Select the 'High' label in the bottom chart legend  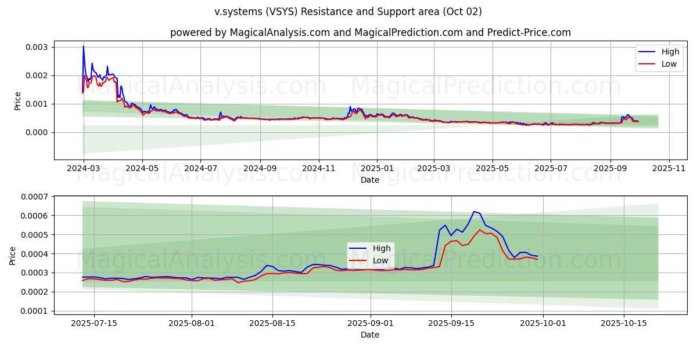click(382, 249)
